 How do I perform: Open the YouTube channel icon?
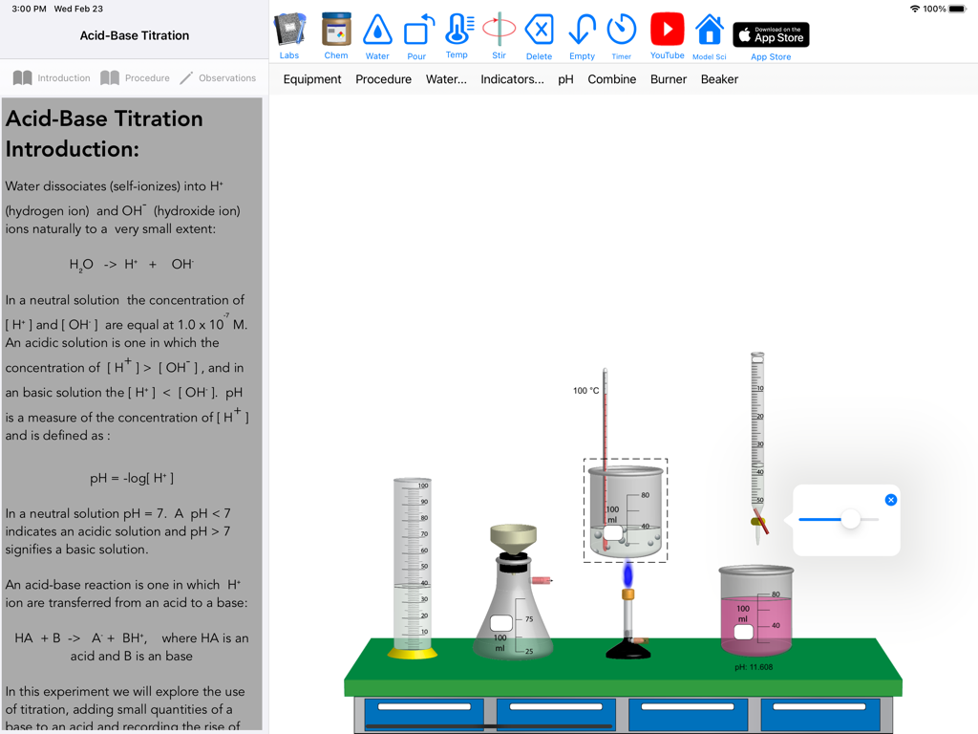(x=667, y=29)
